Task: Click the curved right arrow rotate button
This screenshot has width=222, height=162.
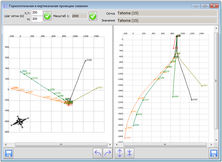Action: click(x=108, y=153)
